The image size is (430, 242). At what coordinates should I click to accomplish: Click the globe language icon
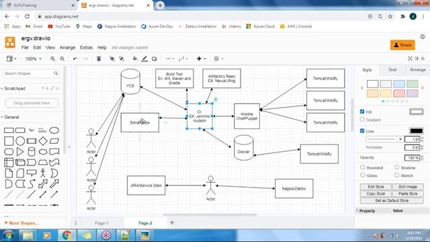423,37
